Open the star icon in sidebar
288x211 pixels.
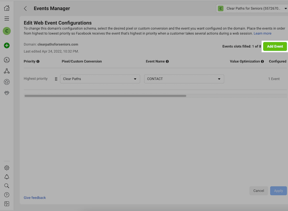point(7,82)
